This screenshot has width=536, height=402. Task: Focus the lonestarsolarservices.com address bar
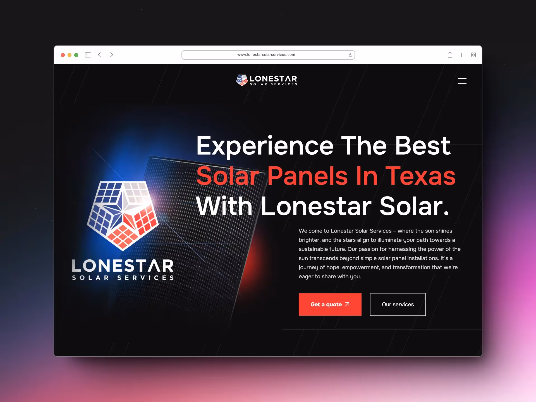pyautogui.click(x=268, y=55)
